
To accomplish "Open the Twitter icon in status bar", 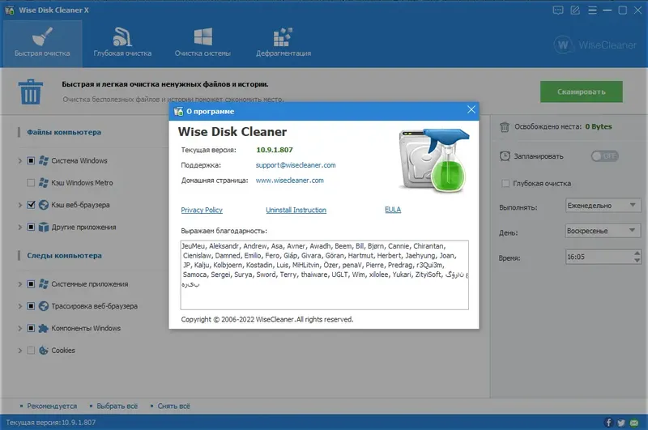I will click(x=621, y=423).
